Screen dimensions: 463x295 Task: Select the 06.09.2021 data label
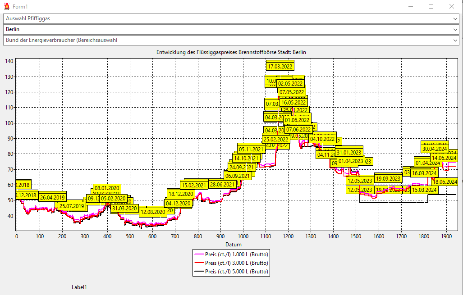click(x=238, y=176)
